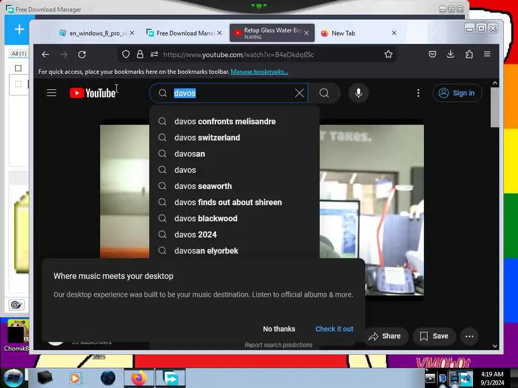The image size is (518, 388).
Task: Choose the plain davosan suggestion
Action: tap(235, 154)
